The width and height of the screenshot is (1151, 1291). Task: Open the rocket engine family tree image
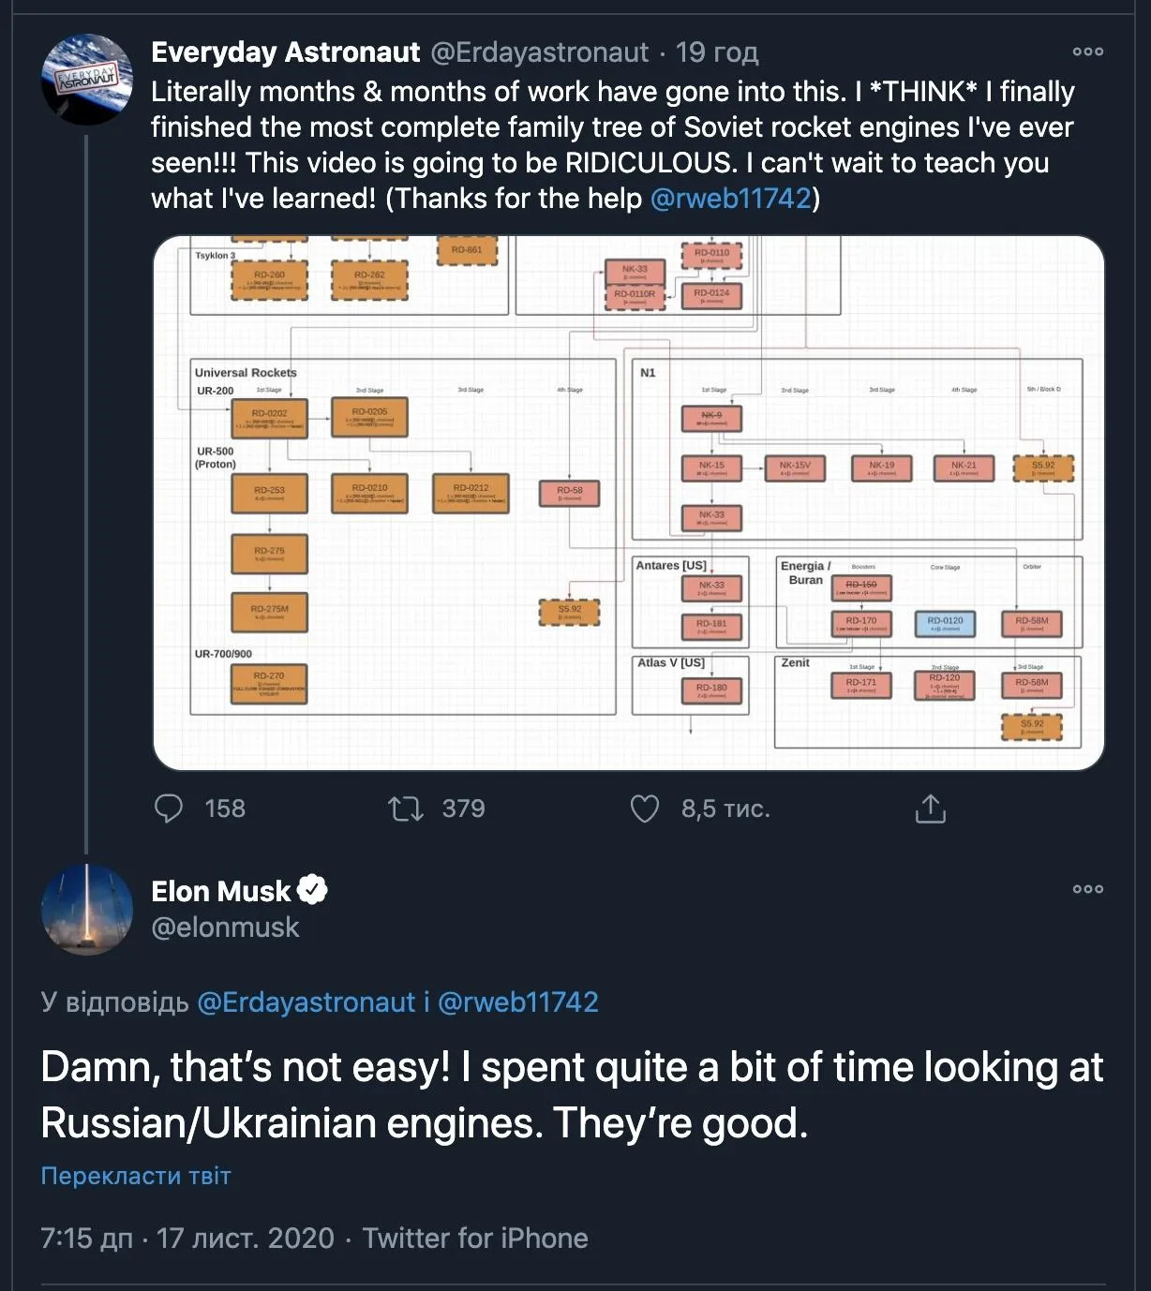628,497
